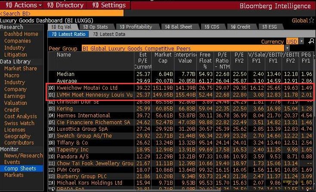The width and height of the screenshot is (316, 192).
Task: Open Company under Data Library
Action: (x=15, y=89)
